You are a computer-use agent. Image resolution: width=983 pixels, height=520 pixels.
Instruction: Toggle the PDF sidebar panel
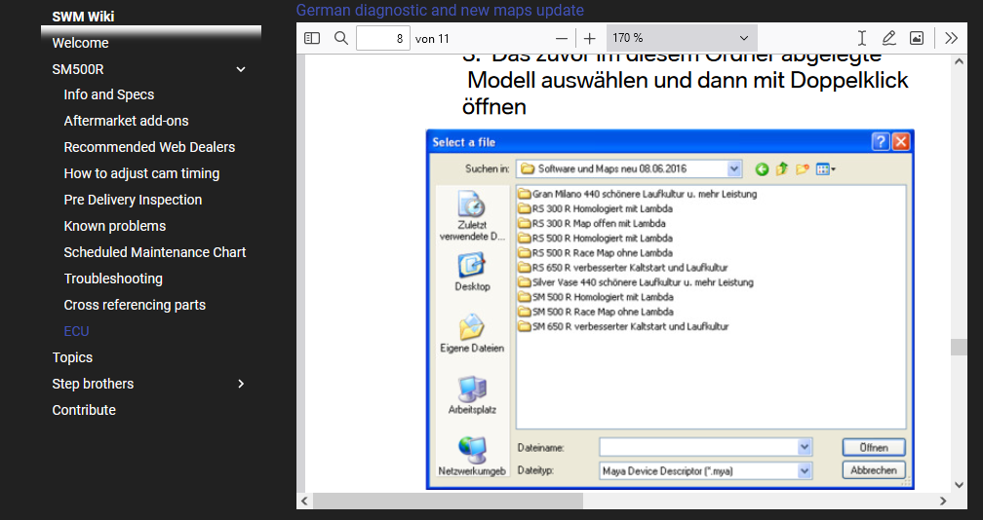coord(312,38)
